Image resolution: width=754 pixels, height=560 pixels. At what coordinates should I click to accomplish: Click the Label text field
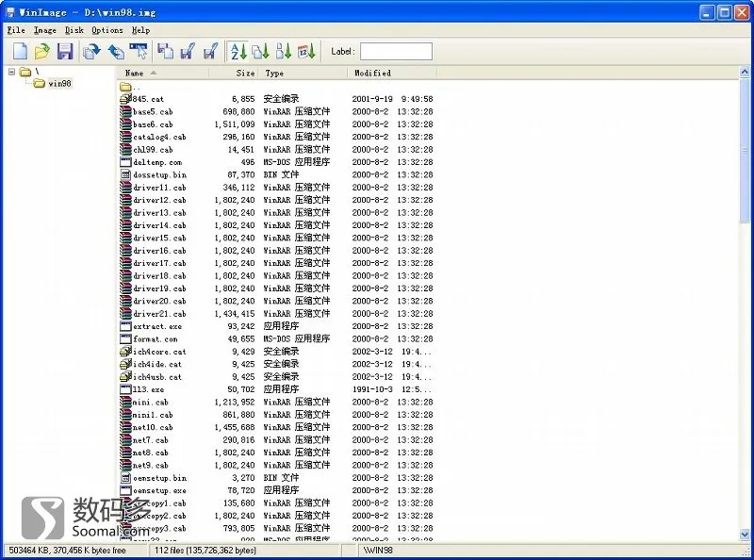396,52
